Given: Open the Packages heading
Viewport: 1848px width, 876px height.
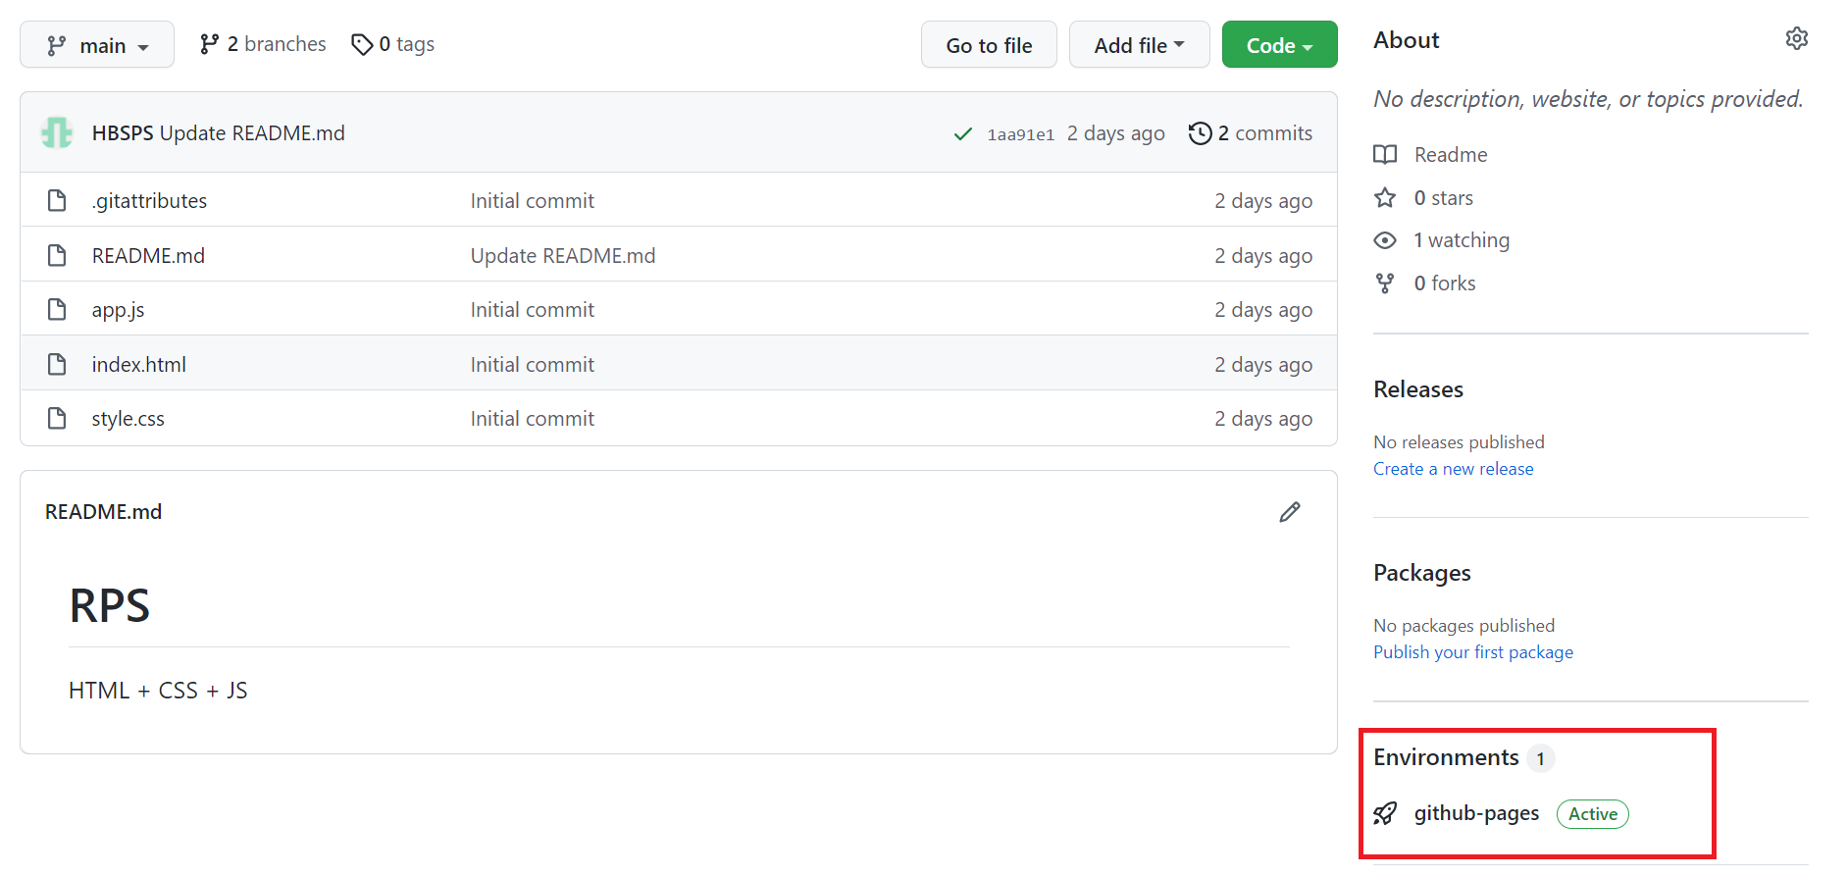Looking at the screenshot, I should tap(1422, 573).
